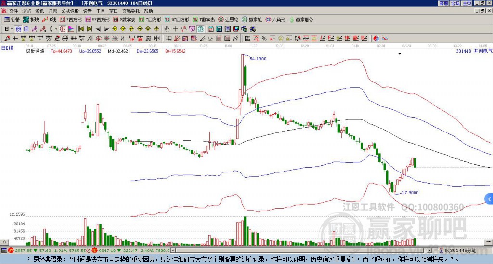Expand the candlestick chart type dropdown arrow
This screenshot has width=493, height=264.
[x=56, y=29]
